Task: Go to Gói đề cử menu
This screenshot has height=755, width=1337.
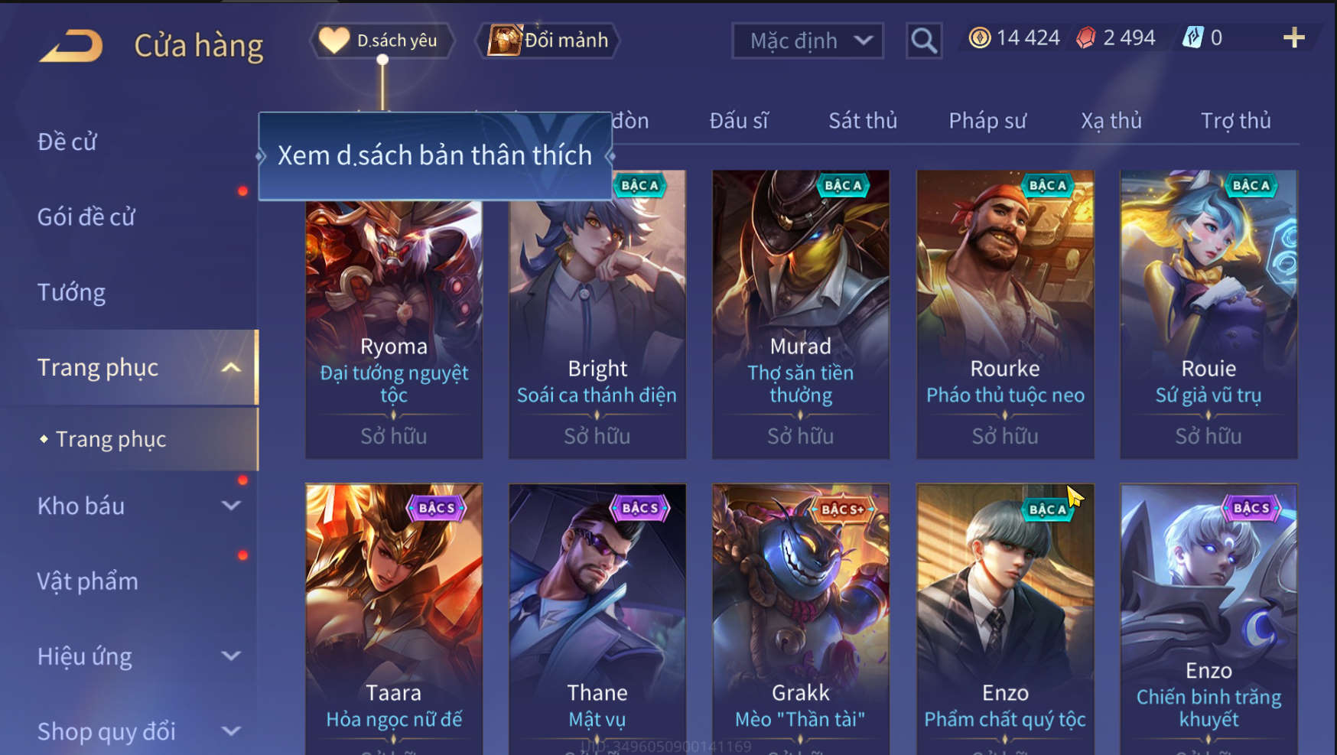Action: coord(86,217)
